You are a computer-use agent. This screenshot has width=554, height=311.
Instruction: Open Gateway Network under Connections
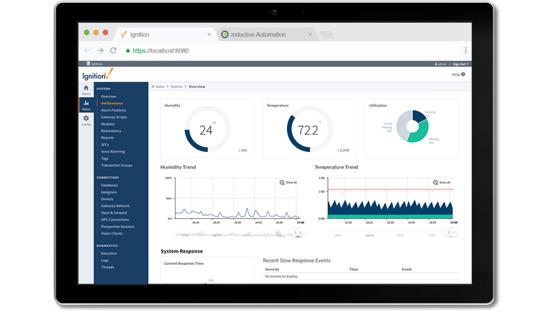click(x=115, y=206)
